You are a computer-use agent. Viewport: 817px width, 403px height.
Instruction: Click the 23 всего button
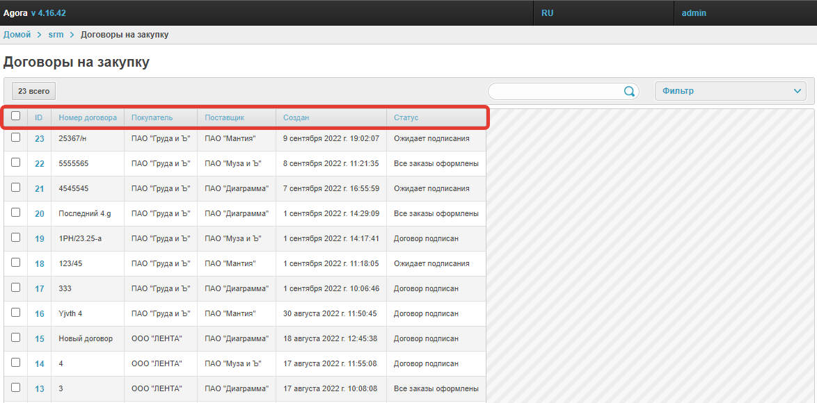[x=33, y=91]
